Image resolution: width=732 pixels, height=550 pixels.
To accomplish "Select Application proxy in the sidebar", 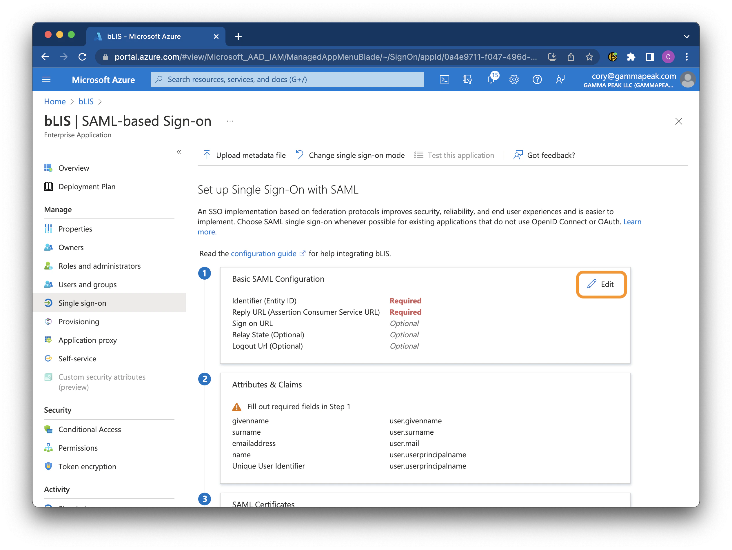I will 88,340.
